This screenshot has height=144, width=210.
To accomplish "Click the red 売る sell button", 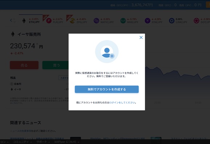I will point(24,65).
